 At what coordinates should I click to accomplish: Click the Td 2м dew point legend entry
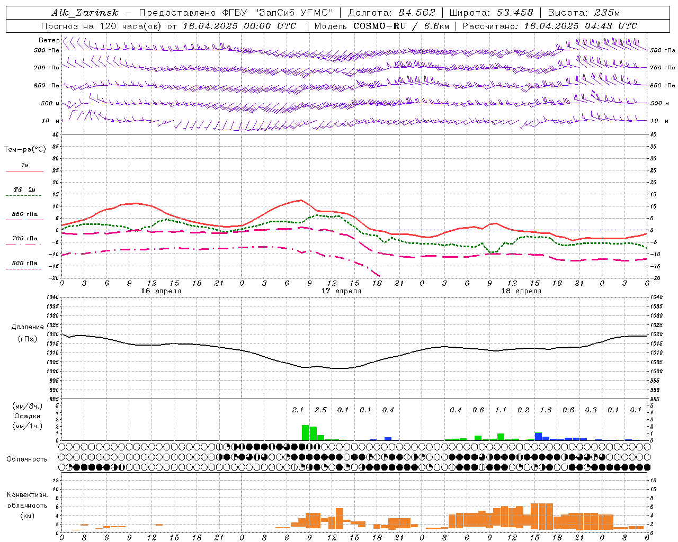tap(24, 189)
